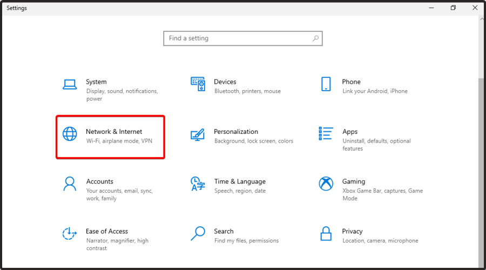
Task: Click the Phone handset icon
Action: [326, 84]
